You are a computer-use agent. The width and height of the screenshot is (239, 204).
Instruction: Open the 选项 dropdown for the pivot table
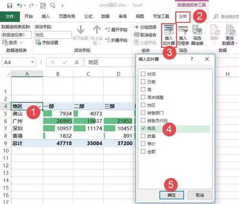click(x=12, y=43)
